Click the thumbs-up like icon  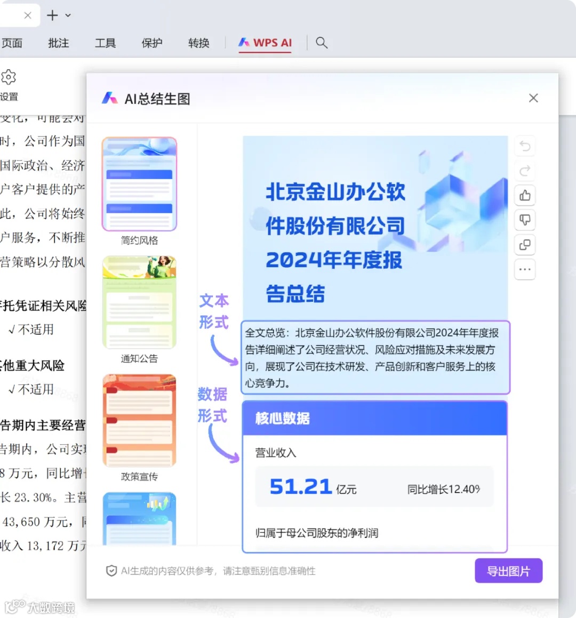(x=525, y=196)
